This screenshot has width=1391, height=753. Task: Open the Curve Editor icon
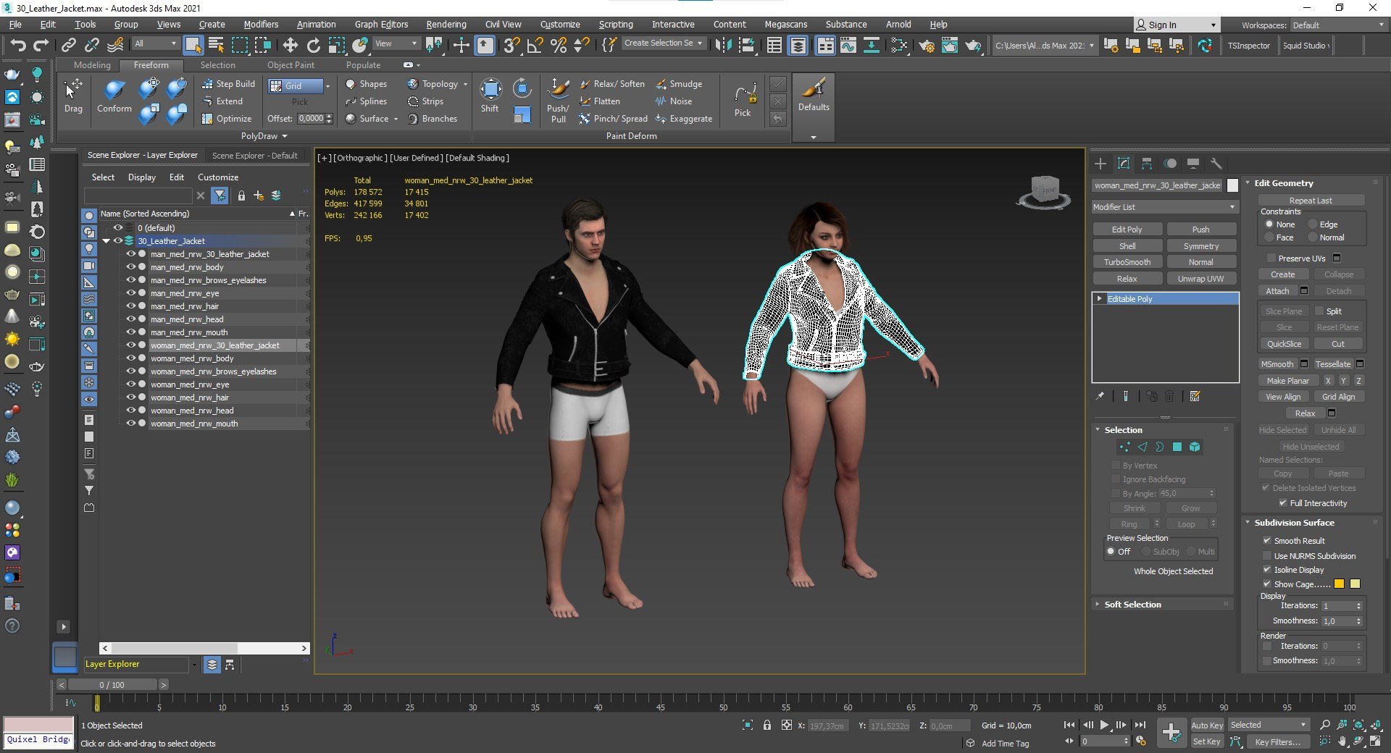848,46
